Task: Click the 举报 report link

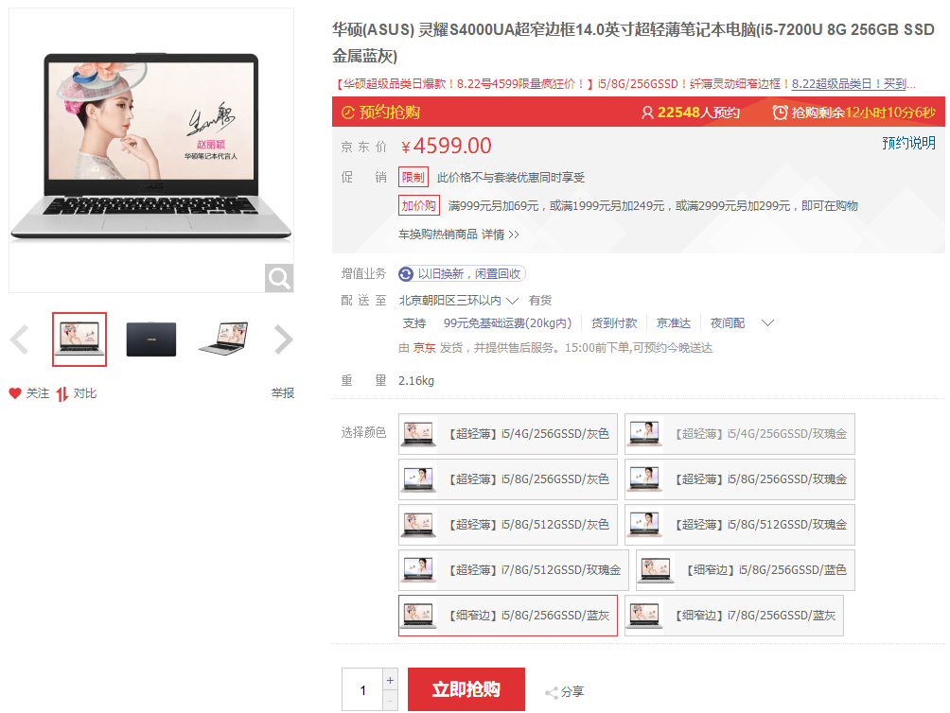Action: pyautogui.click(x=283, y=393)
